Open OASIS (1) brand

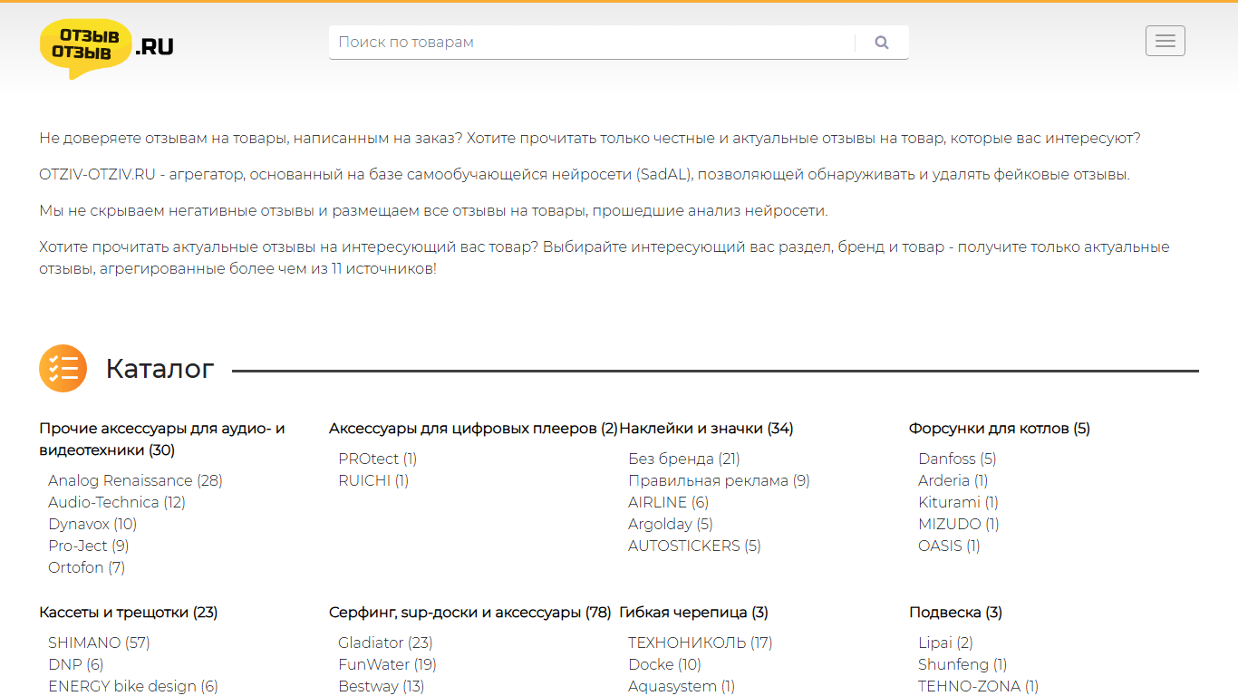(x=949, y=546)
